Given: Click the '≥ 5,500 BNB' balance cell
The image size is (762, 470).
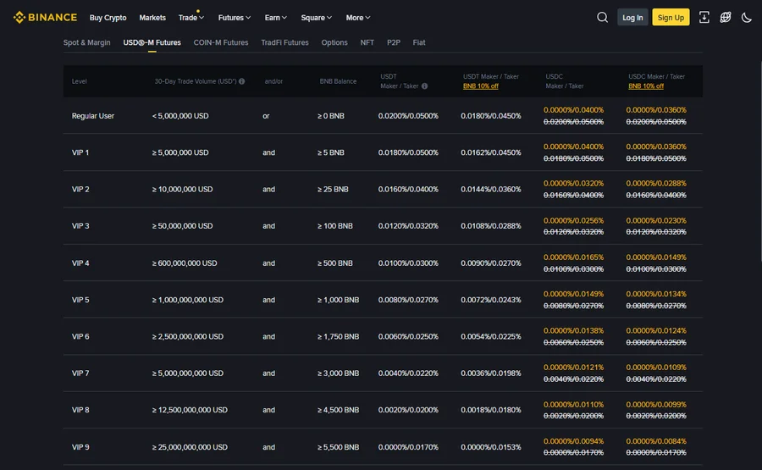Looking at the screenshot, I should tap(338, 447).
